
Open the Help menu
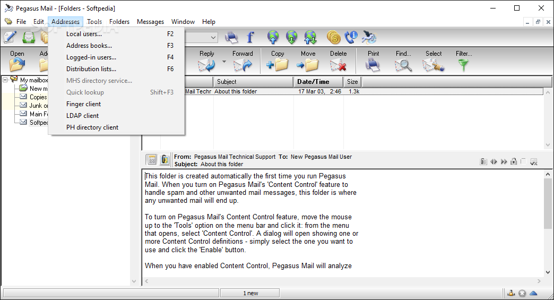point(209,22)
